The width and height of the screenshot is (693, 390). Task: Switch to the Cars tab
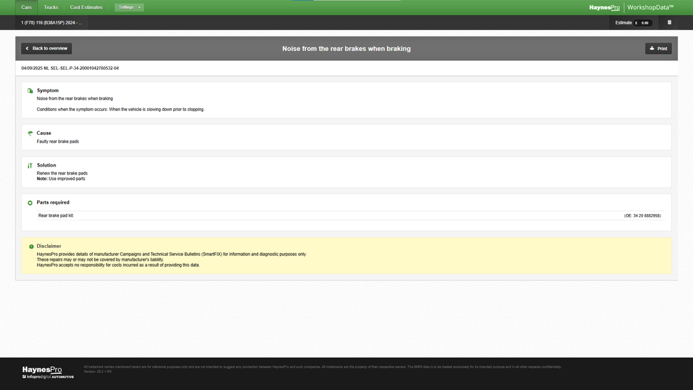point(26,7)
